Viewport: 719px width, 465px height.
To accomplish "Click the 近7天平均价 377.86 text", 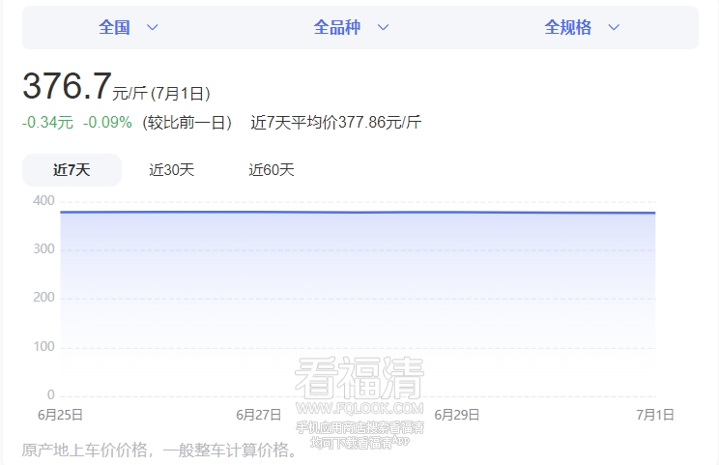I will tap(335, 123).
